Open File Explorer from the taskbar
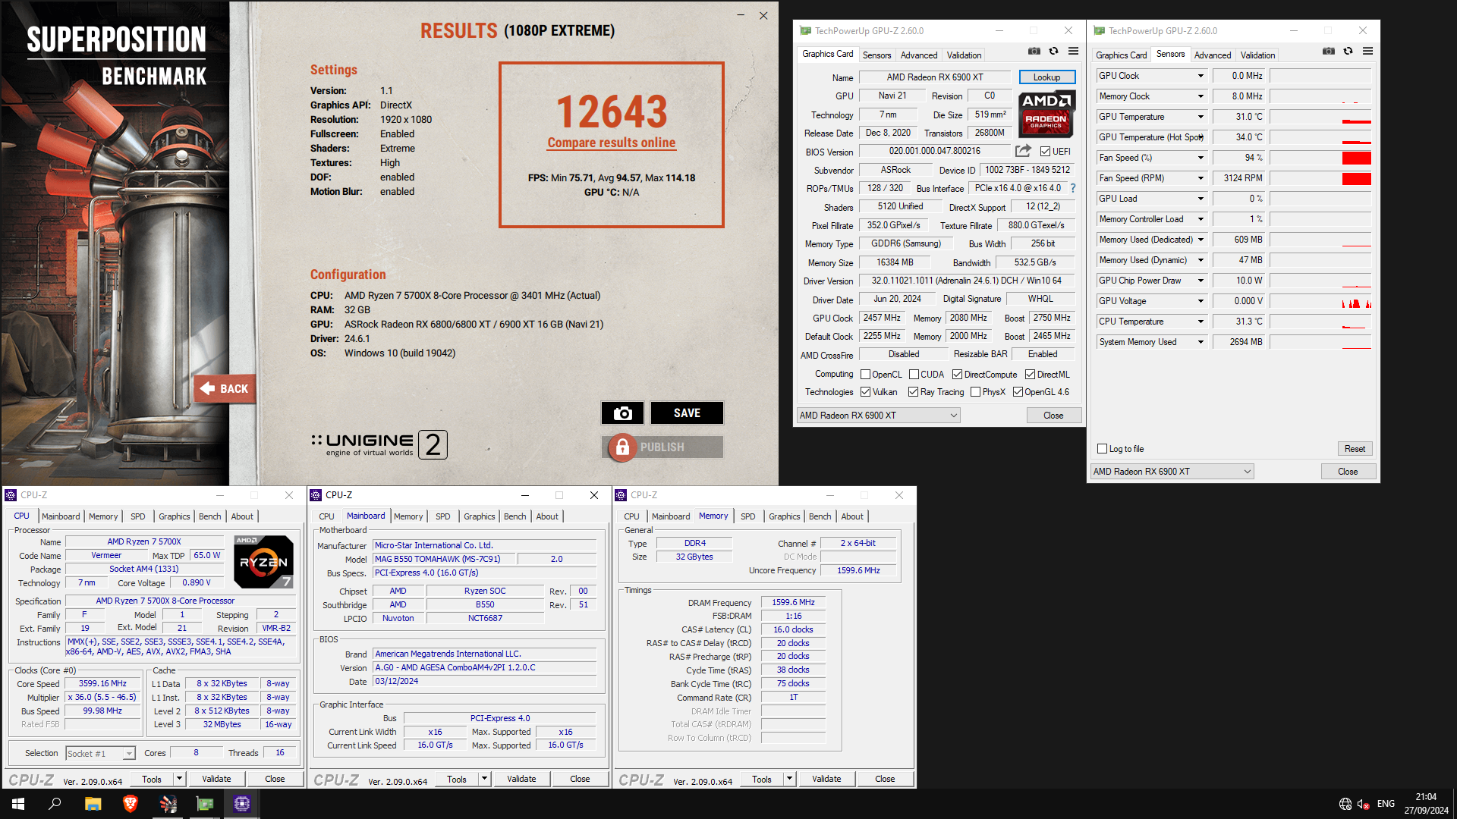1457x819 pixels. click(93, 804)
